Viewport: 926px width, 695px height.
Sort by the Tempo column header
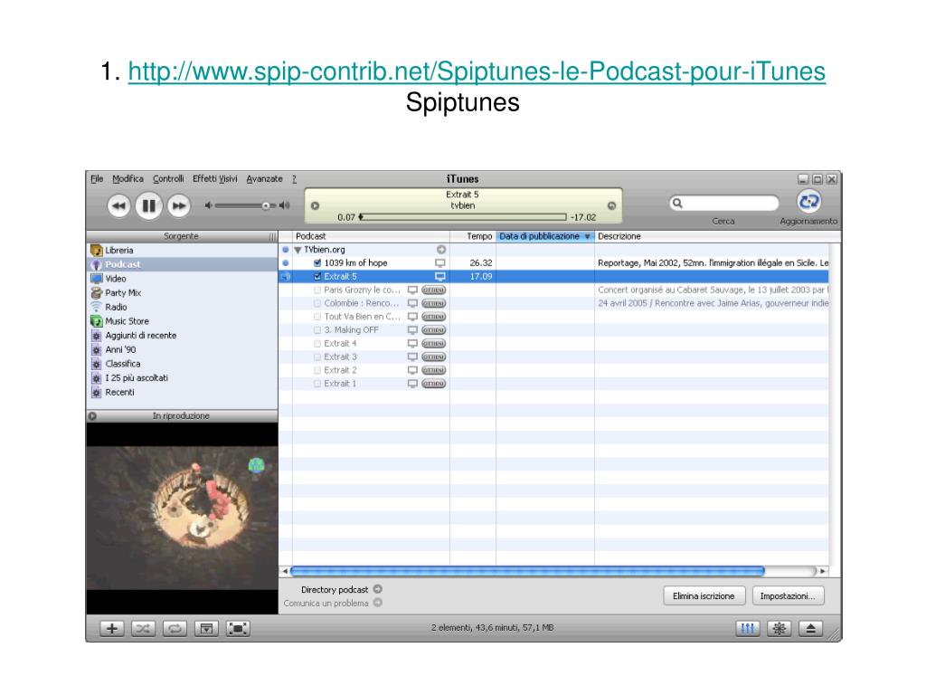[x=473, y=236]
